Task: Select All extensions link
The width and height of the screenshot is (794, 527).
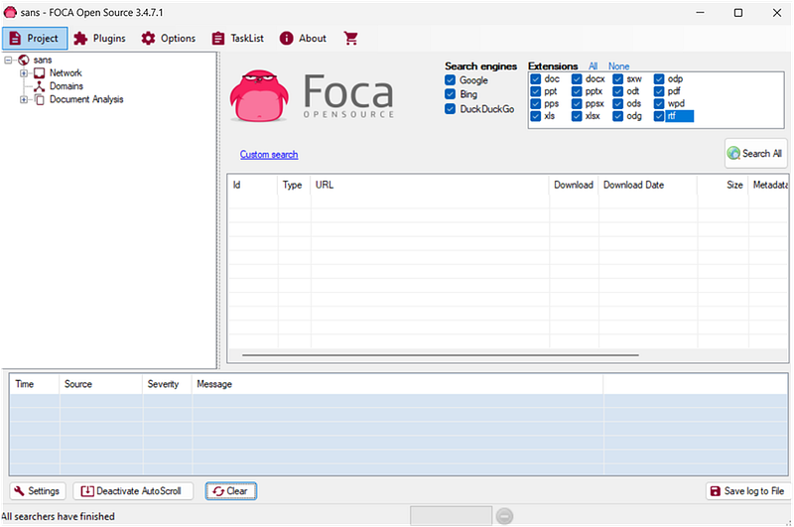Action: (593, 66)
